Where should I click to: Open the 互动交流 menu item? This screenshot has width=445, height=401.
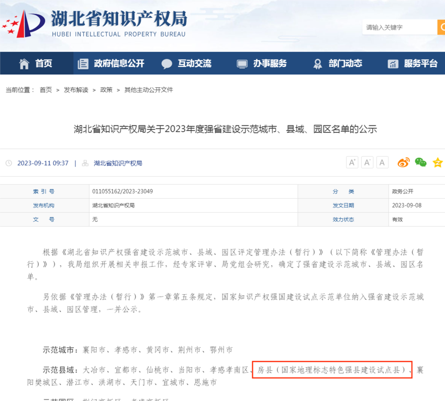pos(195,63)
